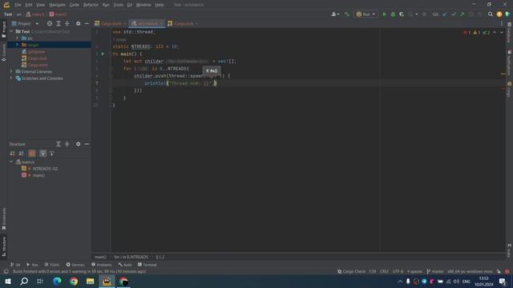Click the error count indicator in editor

click(467, 32)
